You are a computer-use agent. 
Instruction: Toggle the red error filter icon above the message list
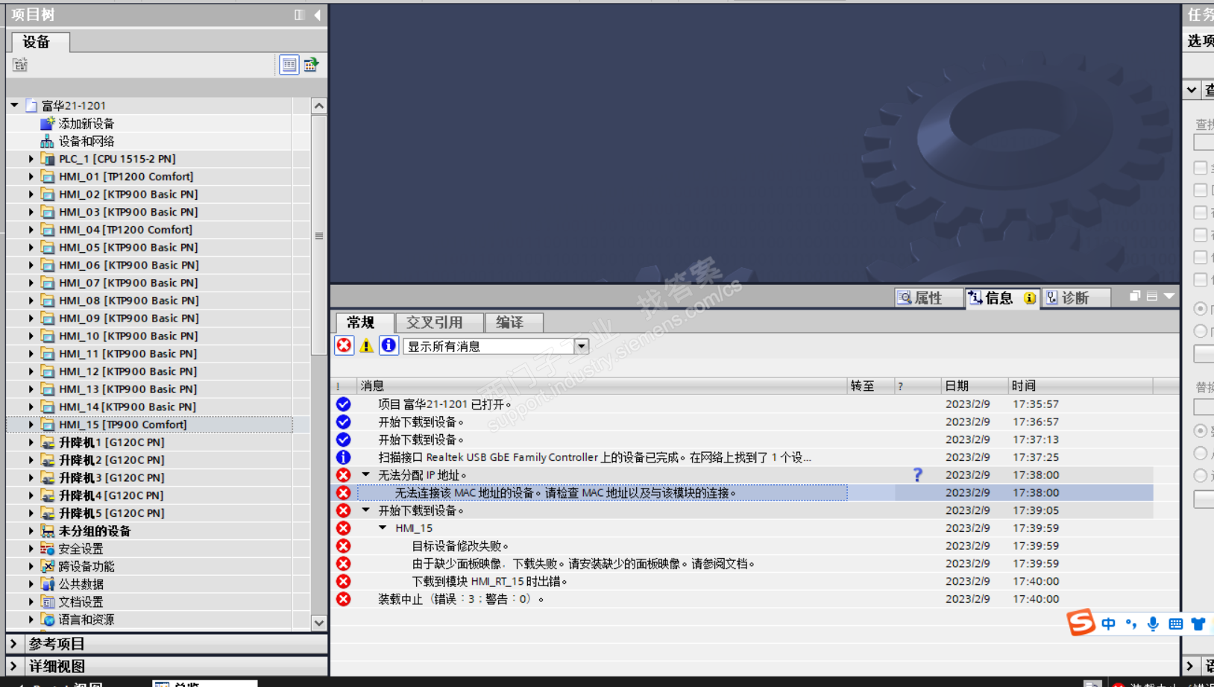click(x=344, y=345)
